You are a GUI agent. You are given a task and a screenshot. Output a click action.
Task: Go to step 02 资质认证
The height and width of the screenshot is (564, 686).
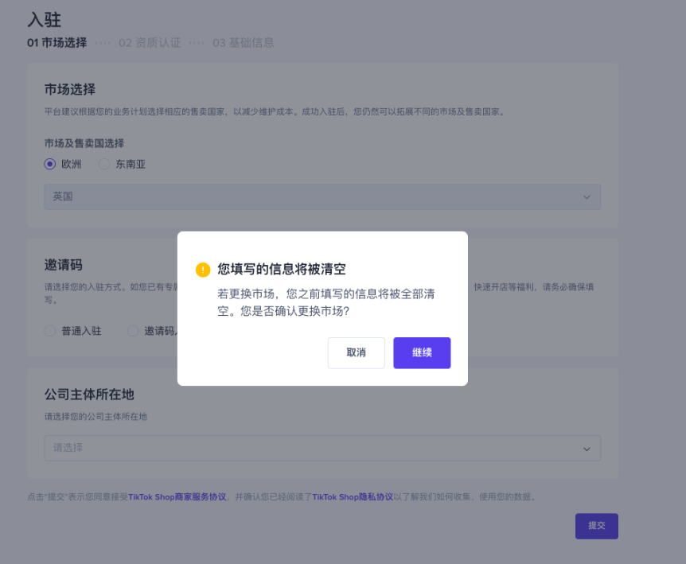[150, 43]
